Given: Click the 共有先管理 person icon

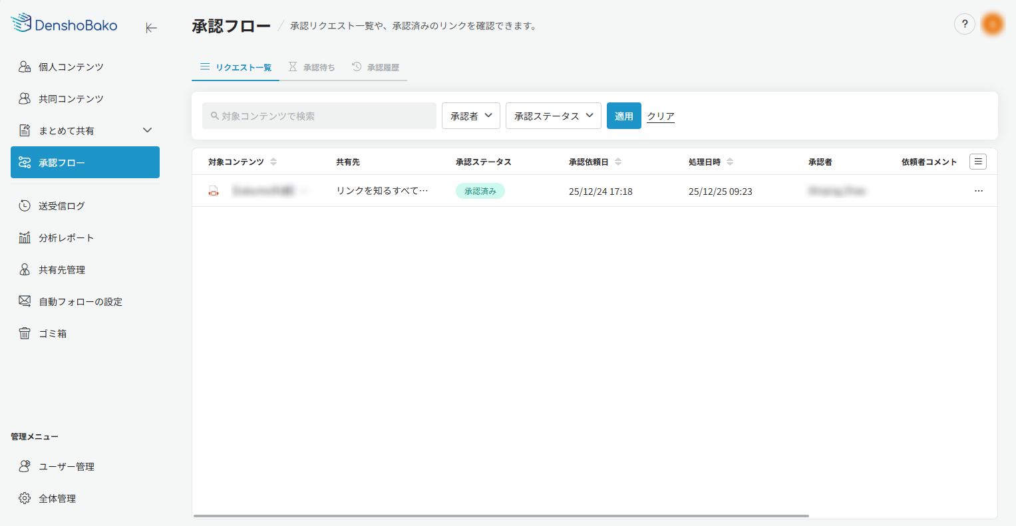Looking at the screenshot, I should tap(25, 269).
